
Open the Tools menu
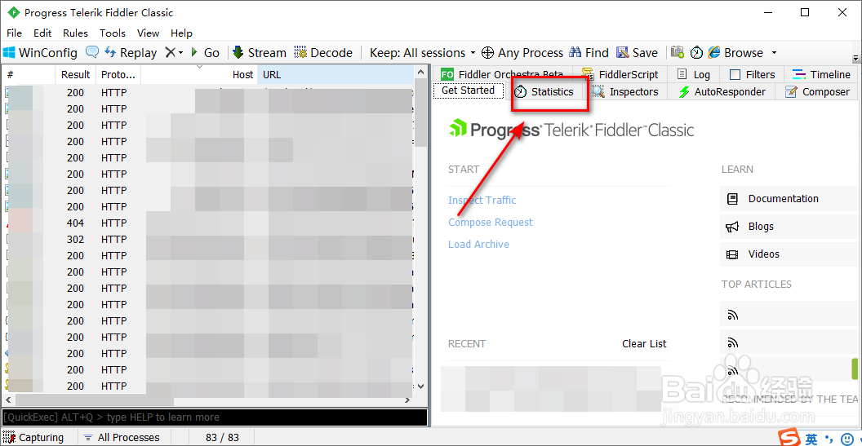pos(112,33)
